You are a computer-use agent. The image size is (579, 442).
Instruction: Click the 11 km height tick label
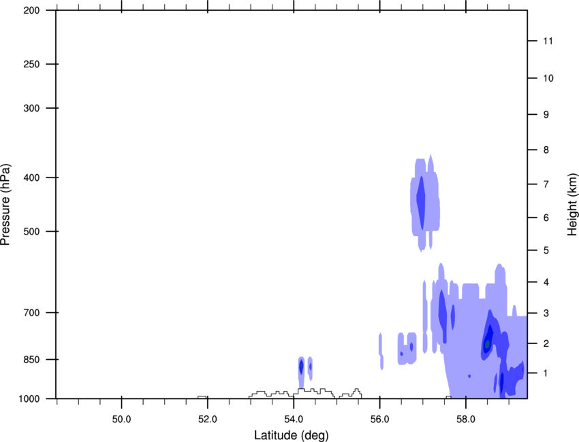[548, 41]
